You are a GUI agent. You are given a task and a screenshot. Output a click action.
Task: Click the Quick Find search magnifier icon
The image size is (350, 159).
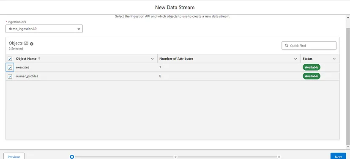tap(287, 46)
